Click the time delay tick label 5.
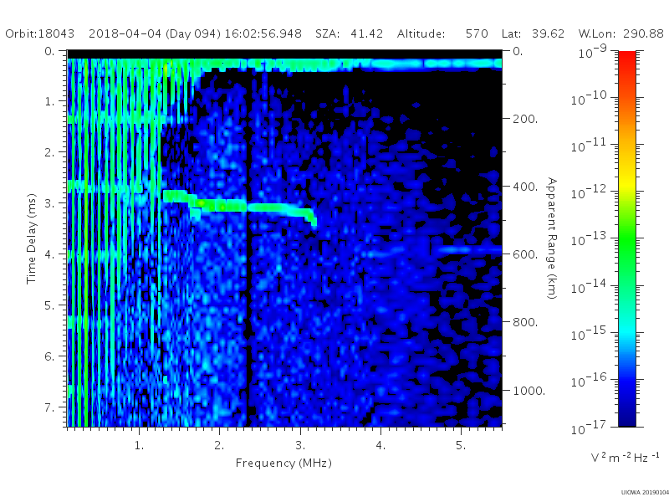The width and height of the screenshot is (669, 502). pyautogui.click(x=50, y=305)
